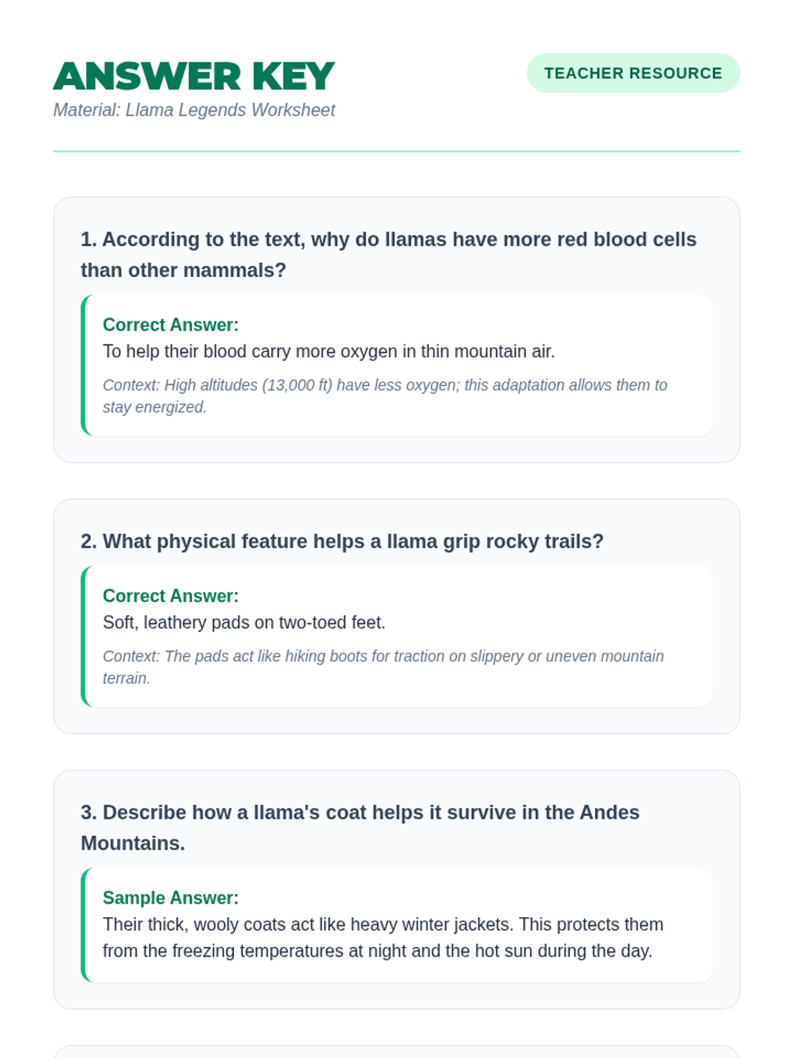The height and width of the screenshot is (1058, 793).
Task: Select the context note about hiking boots
Action: point(383,667)
